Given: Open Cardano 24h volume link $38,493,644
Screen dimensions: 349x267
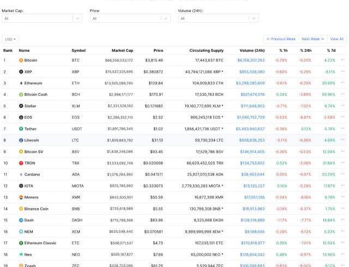Looking at the screenshot, I should (x=253, y=175).
